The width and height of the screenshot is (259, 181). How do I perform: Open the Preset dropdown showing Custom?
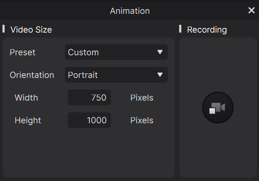[x=116, y=52]
